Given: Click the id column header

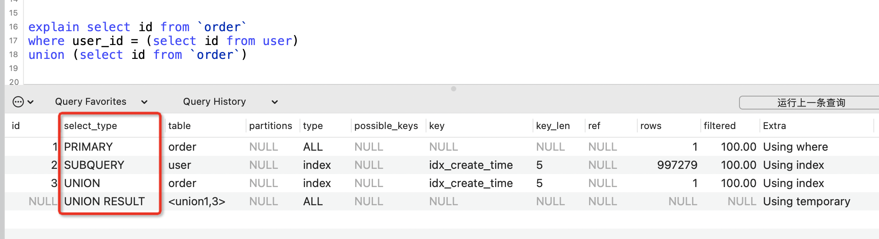Looking at the screenshot, I should 16,126.
